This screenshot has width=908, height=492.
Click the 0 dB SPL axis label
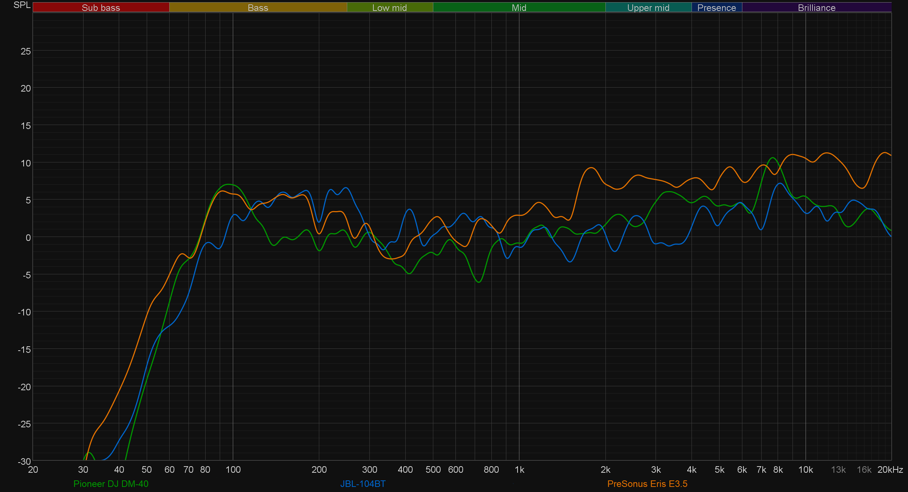28,238
